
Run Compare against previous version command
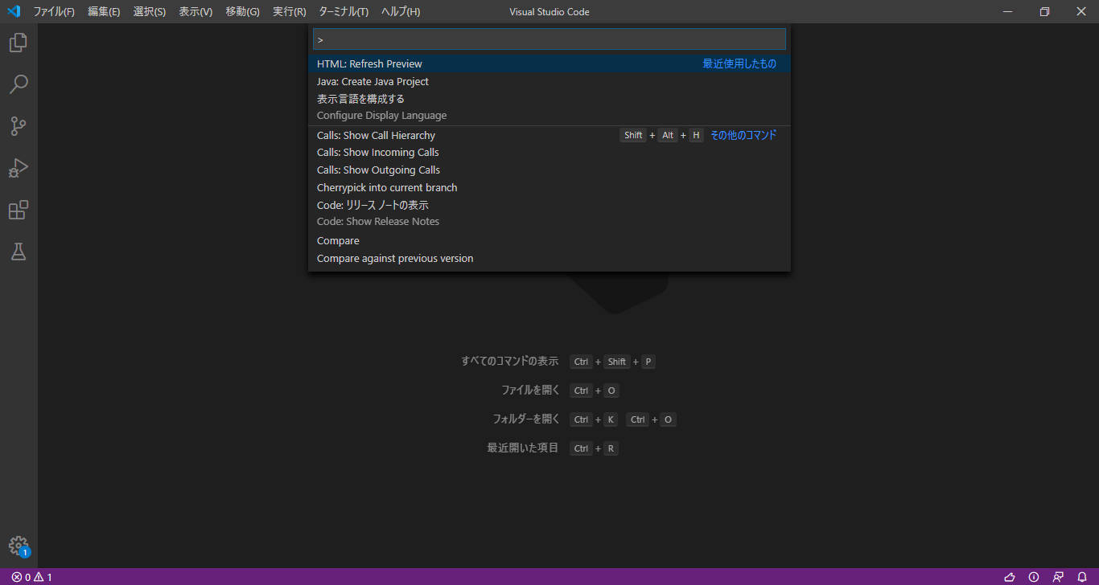[x=549, y=258]
